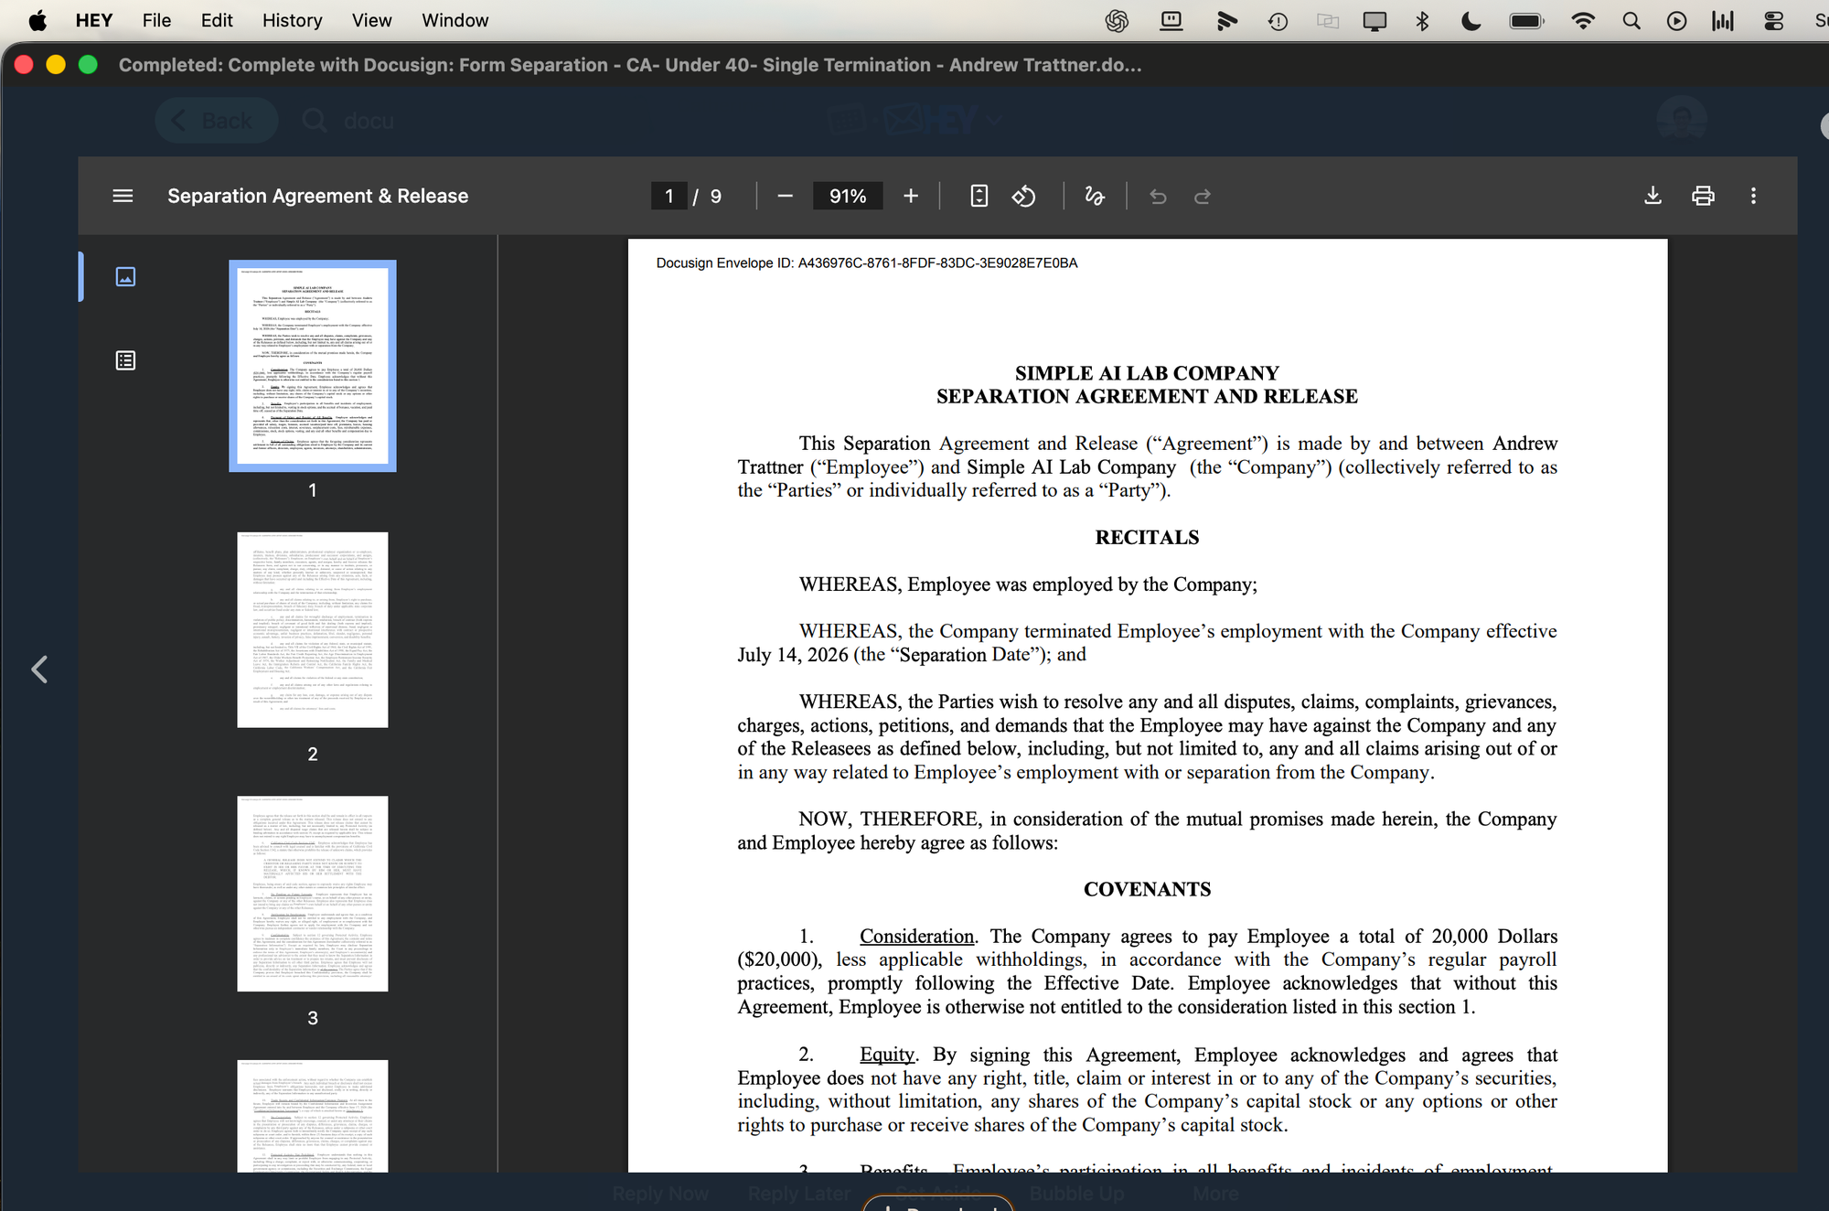Click the COVENANTS heading

(1147, 890)
